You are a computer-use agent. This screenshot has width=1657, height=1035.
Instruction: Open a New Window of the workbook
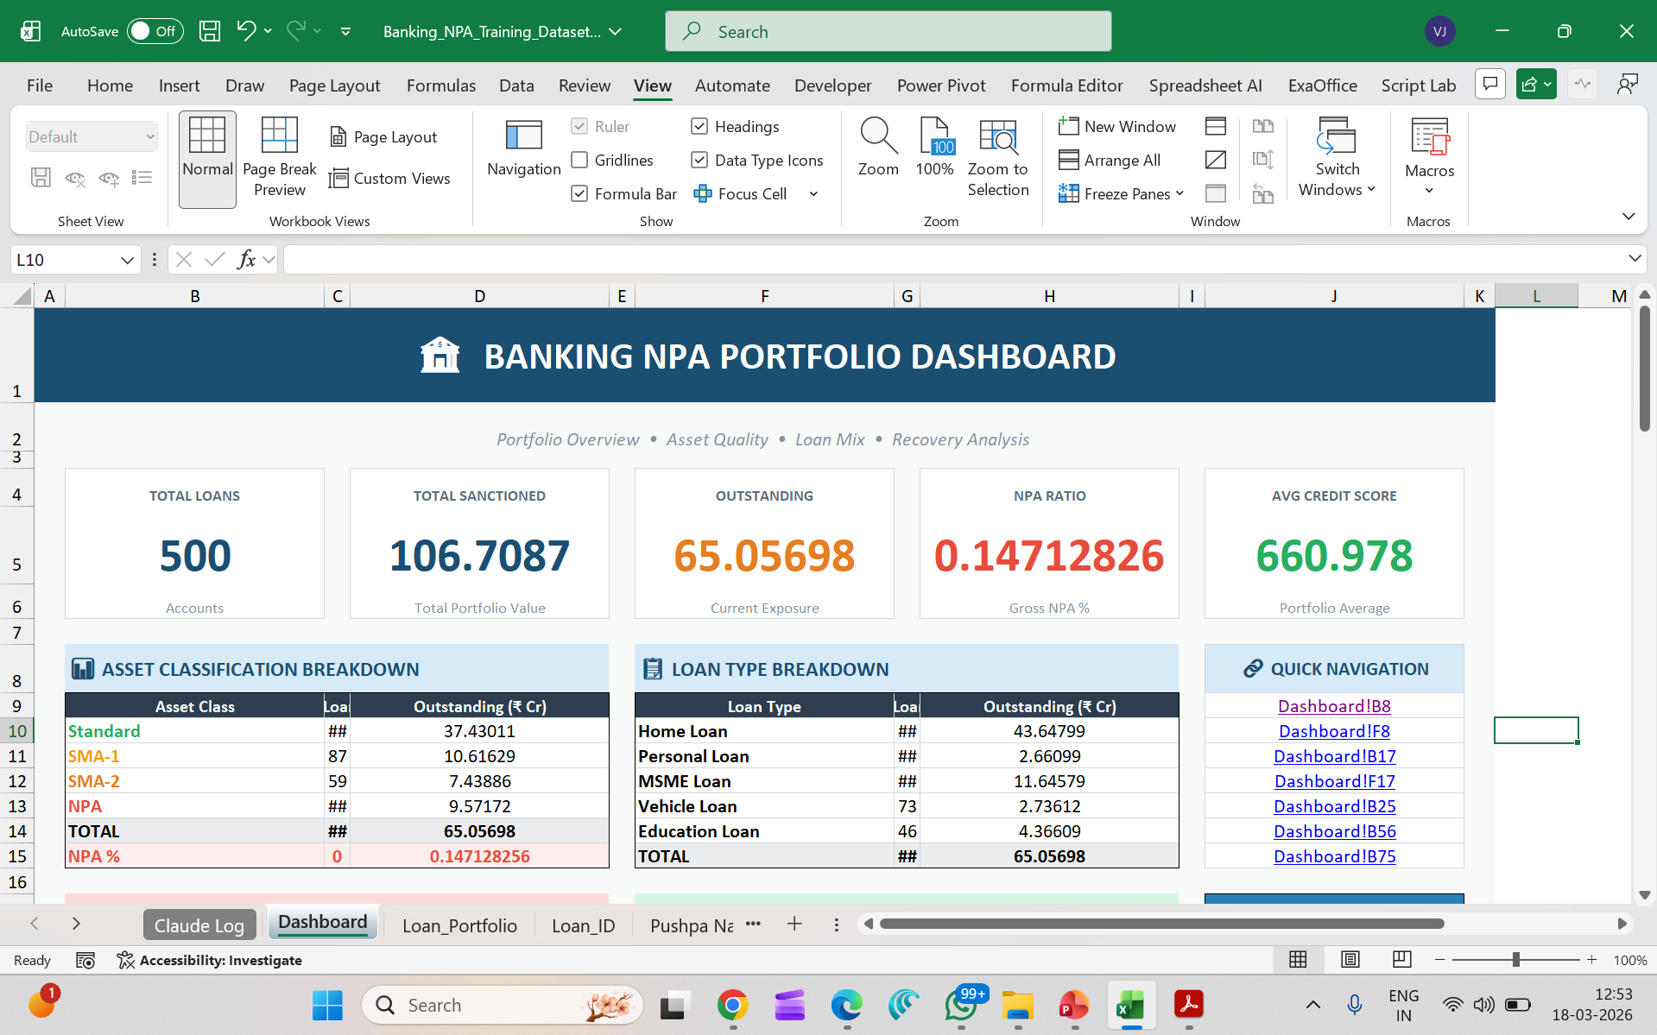coord(1118,126)
